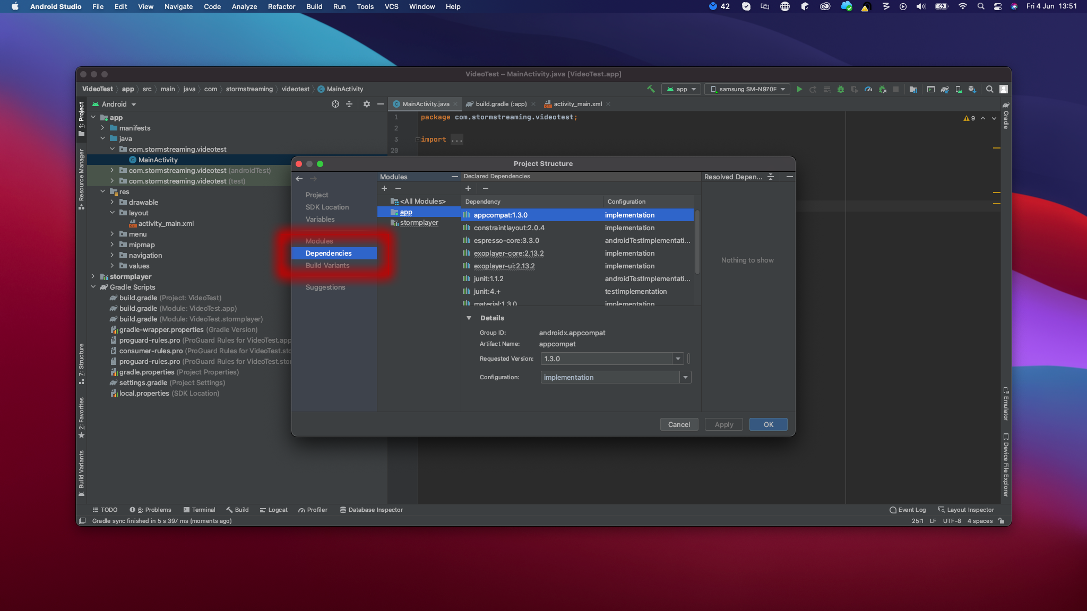Switch to the build.gradle (:app) editor tab
The height and width of the screenshot is (611, 1087).
click(x=501, y=104)
